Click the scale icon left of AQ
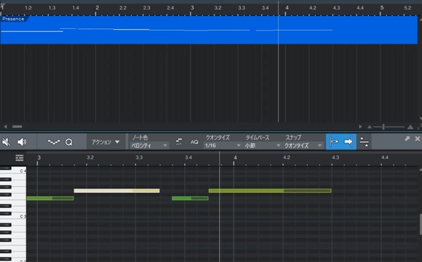The width and height of the screenshot is (422, 262). (179, 142)
